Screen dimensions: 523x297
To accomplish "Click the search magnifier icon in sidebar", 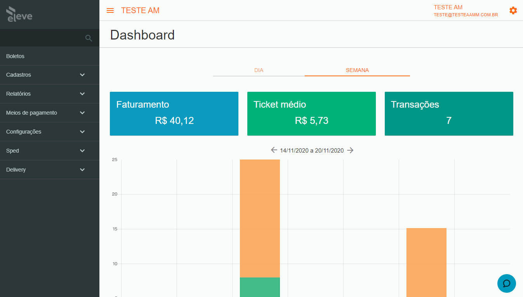I will pos(89,38).
